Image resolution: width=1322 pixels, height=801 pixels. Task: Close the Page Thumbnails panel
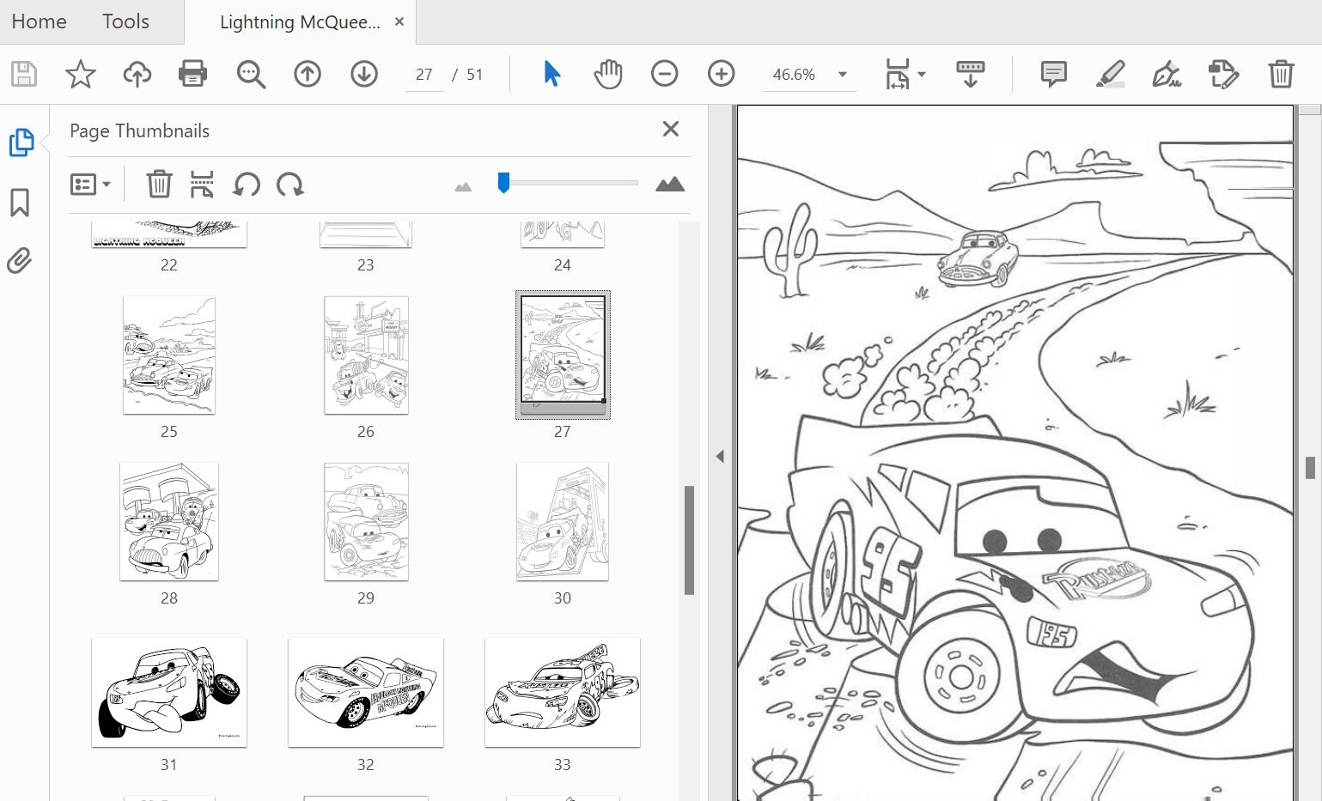pos(670,129)
